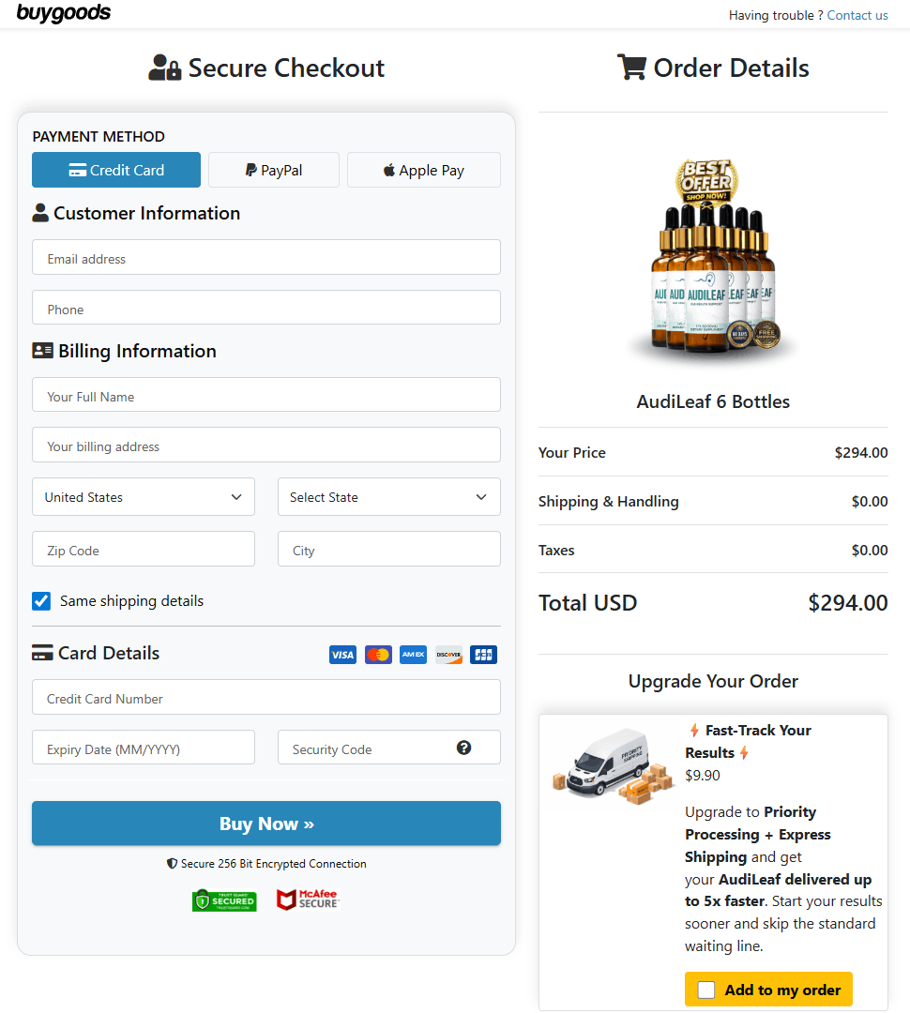Open the Select State dropdown
This screenshot has height=1013, width=910.
pos(388,496)
